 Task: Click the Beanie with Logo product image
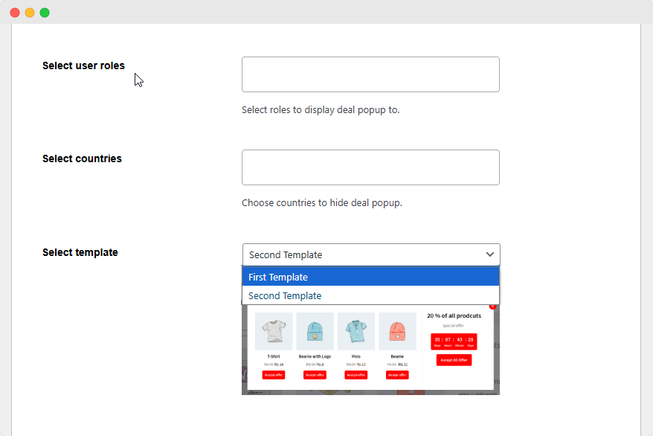[315, 331]
